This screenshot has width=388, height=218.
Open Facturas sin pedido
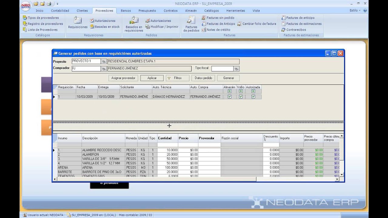click(x=218, y=18)
